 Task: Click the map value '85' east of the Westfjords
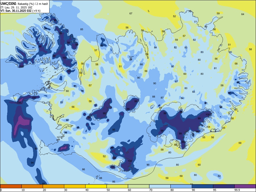[82, 29]
